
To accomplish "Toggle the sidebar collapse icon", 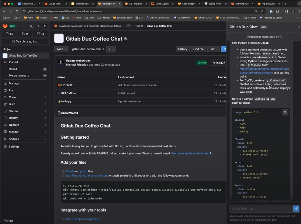I will point(32,26).
